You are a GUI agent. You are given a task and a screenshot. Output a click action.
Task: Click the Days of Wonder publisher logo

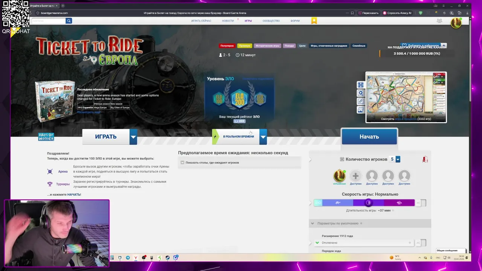click(x=46, y=137)
